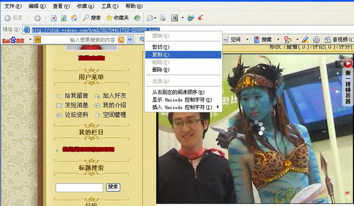This screenshot has height=206, width=354.
Task: Open the 收藏夹 favorites star button
Action: pyautogui.click(x=118, y=18)
